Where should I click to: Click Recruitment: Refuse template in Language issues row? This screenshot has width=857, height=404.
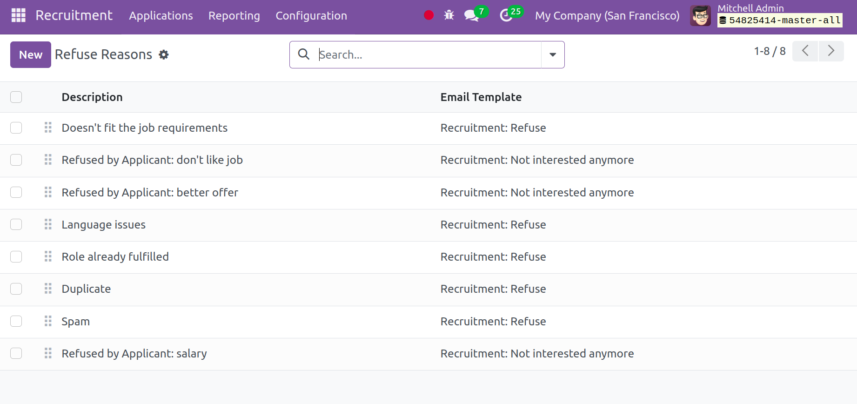493,224
